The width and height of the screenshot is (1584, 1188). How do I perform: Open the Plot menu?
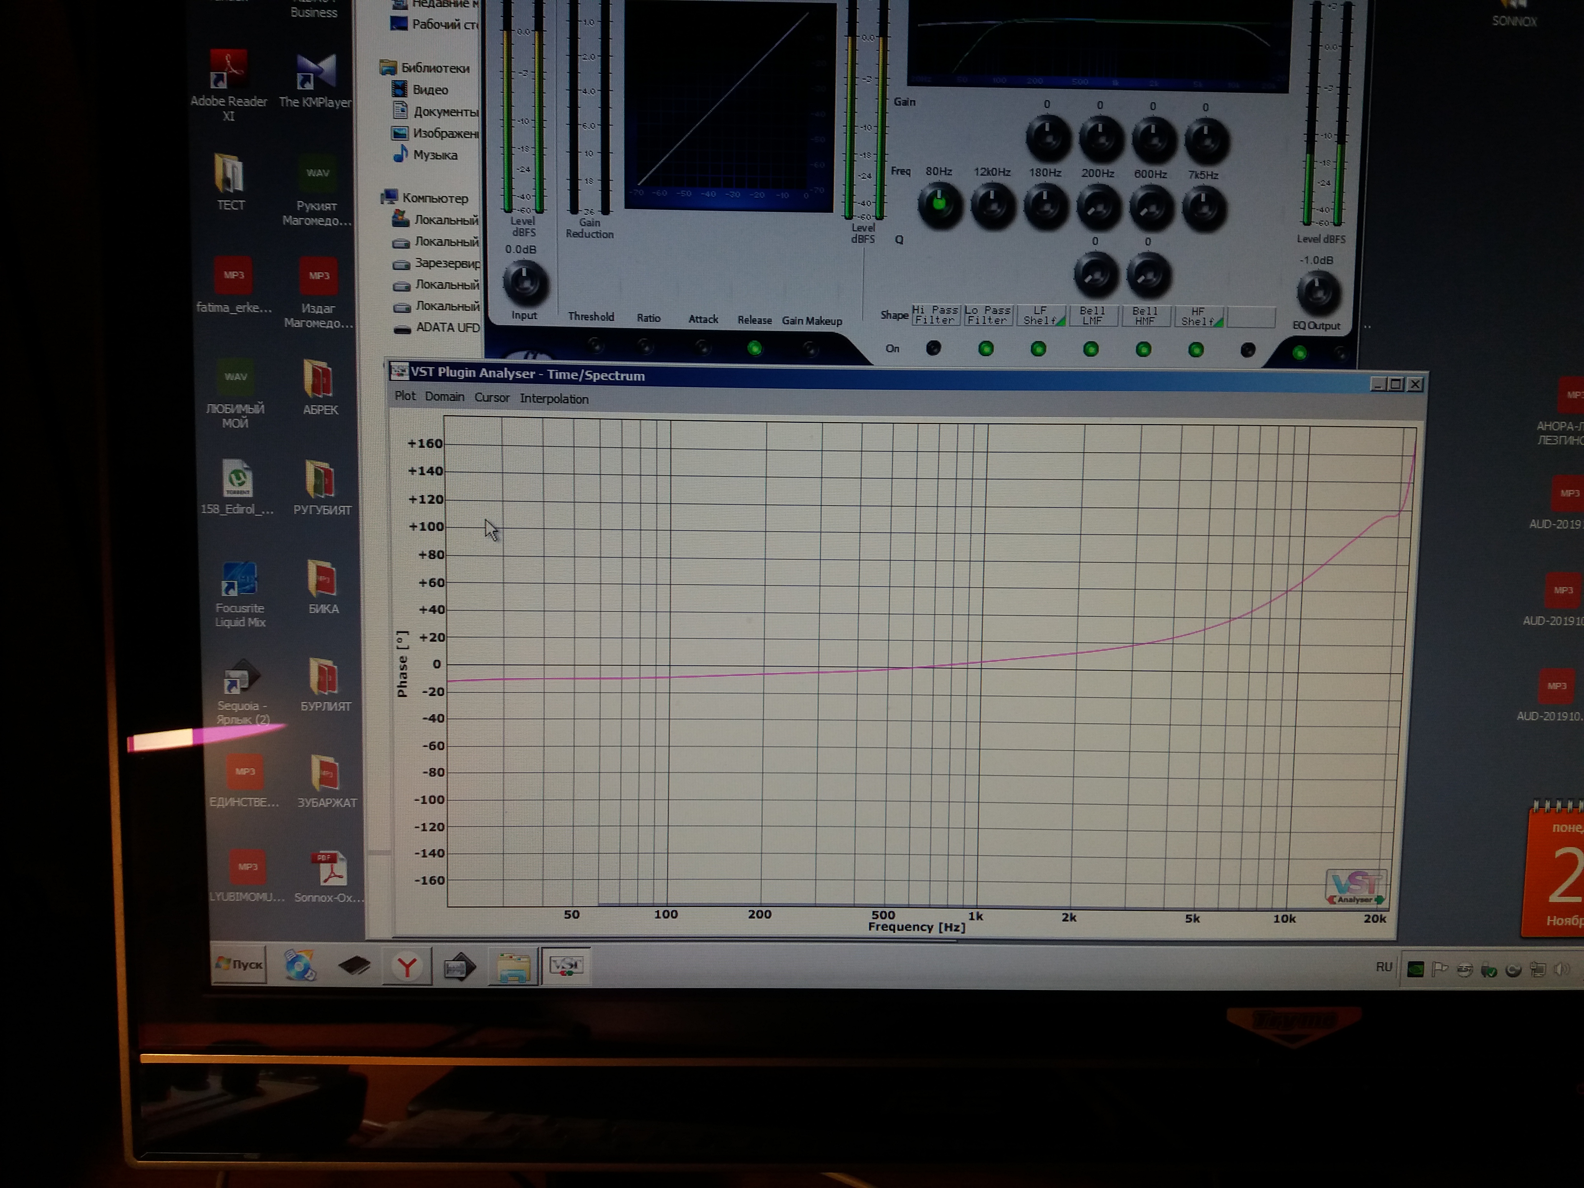(404, 396)
